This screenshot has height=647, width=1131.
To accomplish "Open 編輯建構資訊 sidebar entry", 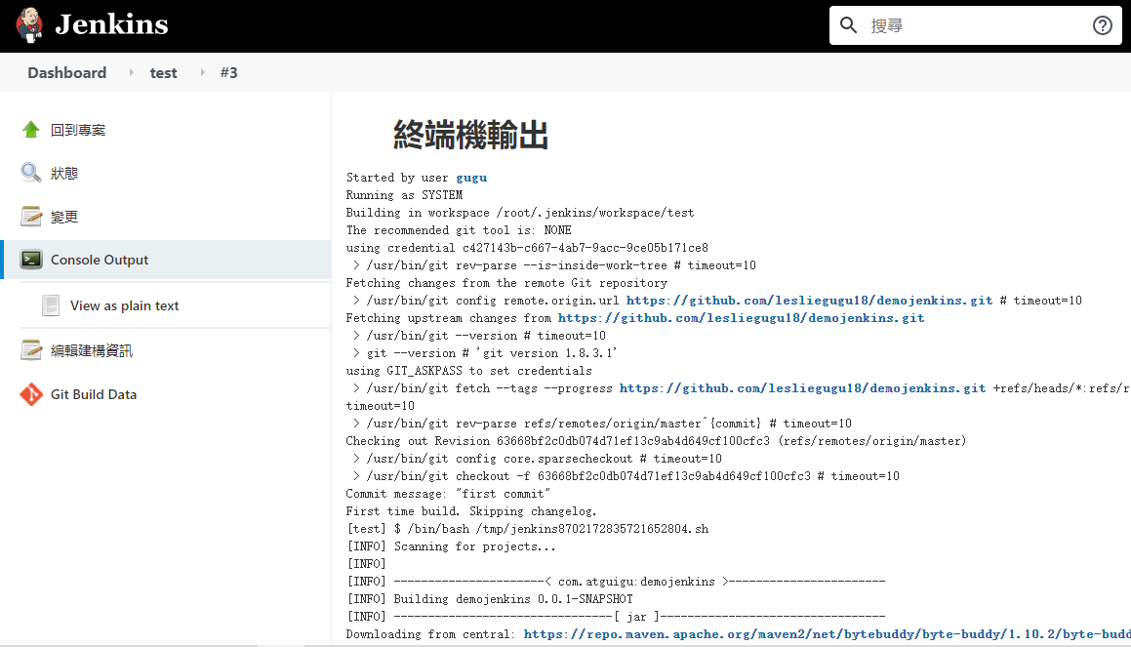I will click(x=92, y=351).
